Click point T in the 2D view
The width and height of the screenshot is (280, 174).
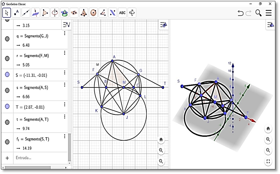point(163,88)
